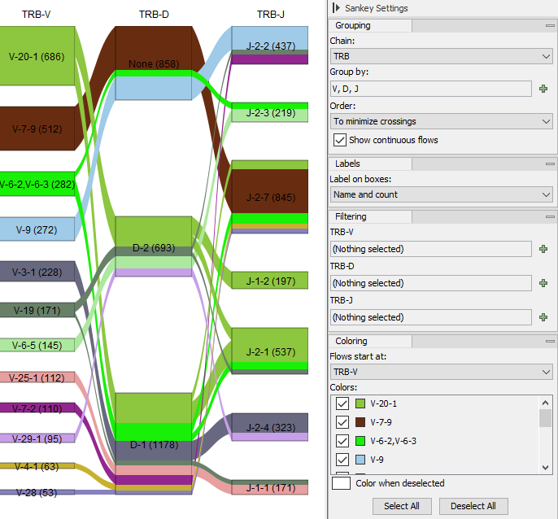Collapse the Coloring section via minus icon
558x519 pixels.
(x=548, y=342)
